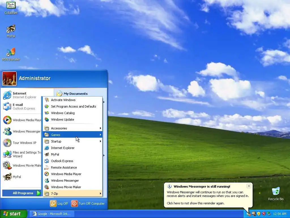Click the balloon information icon

[x=169, y=186]
